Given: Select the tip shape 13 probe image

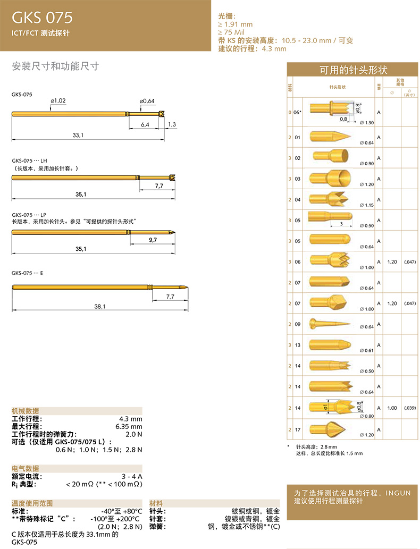Looking at the screenshot, I should pyautogui.click(x=330, y=344).
